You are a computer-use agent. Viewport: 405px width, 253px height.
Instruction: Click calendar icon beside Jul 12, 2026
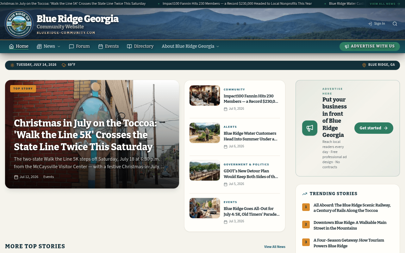(16, 177)
